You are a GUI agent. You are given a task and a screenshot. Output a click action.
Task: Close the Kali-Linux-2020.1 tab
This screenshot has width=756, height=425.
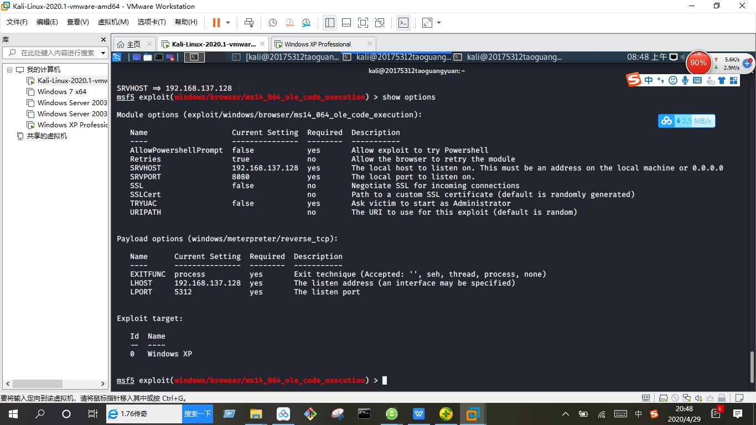pos(262,44)
